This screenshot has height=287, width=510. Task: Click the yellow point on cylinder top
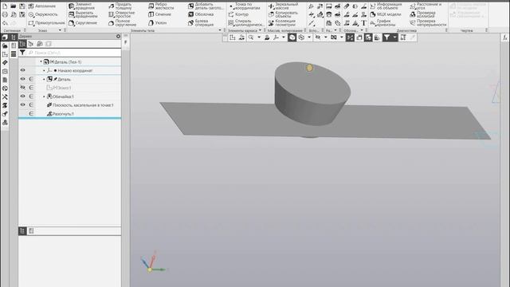coord(310,68)
